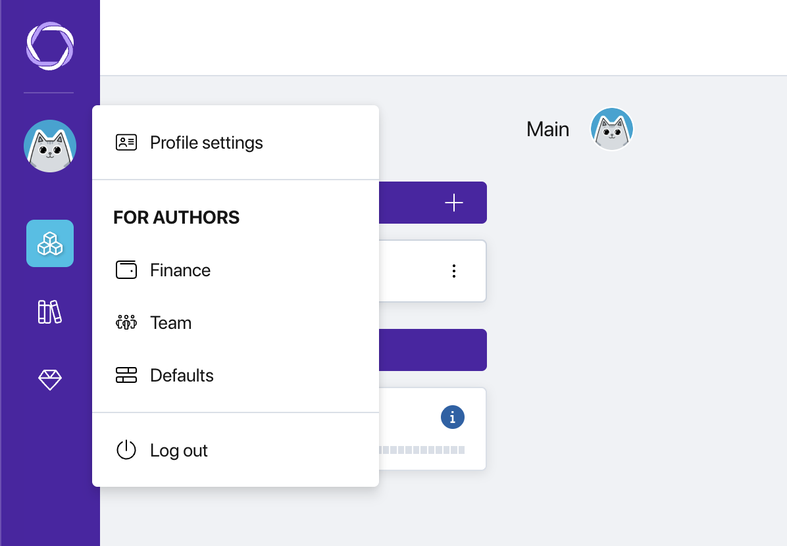Click the FOR AUTHORS heading
Image resolution: width=787 pixels, height=546 pixels.
click(176, 217)
